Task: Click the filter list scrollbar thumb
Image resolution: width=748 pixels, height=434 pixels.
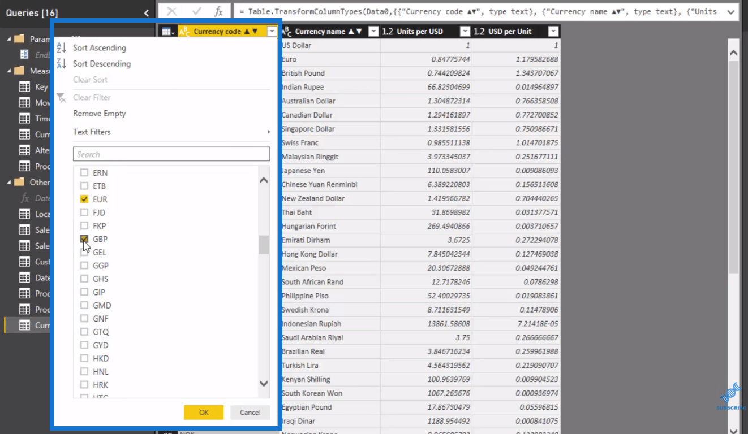Action: click(264, 245)
